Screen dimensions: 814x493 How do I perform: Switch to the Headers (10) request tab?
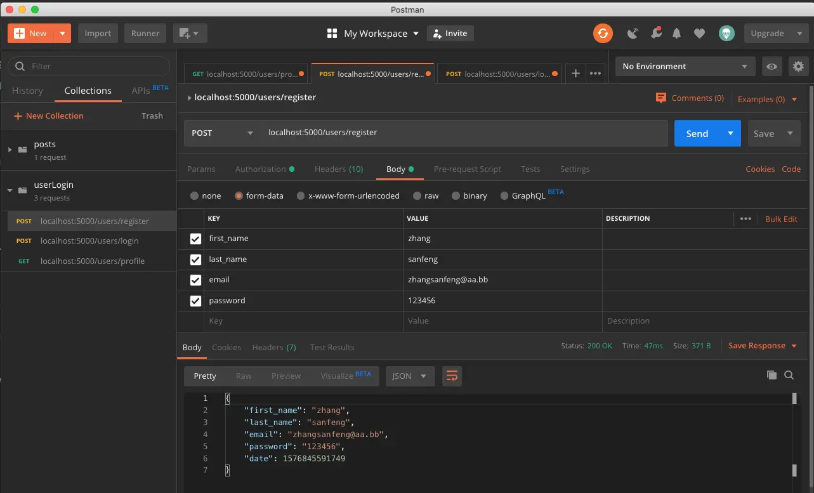[338, 169]
